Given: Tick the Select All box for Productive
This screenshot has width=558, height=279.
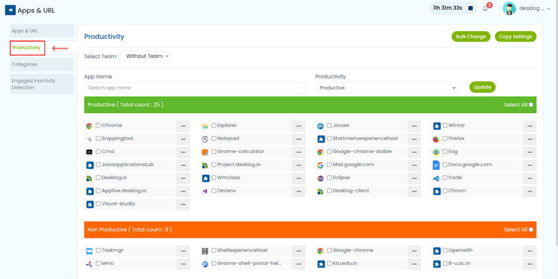Looking at the screenshot, I should pyautogui.click(x=531, y=105).
